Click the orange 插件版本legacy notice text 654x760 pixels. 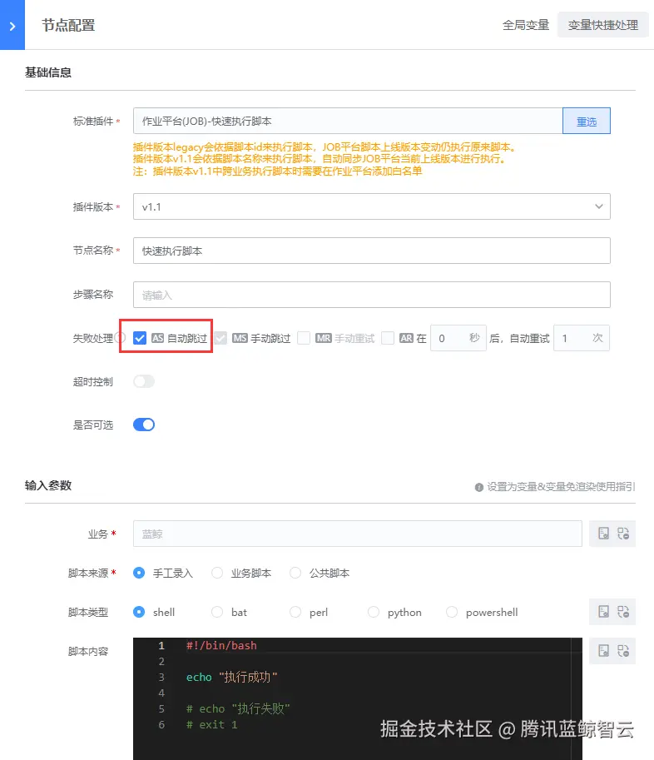pyautogui.click(x=325, y=159)
